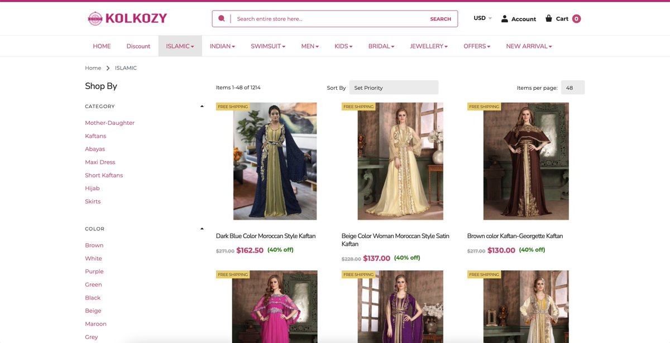
Task: Filter by Abayas category
Action: (x=95, y=149)
